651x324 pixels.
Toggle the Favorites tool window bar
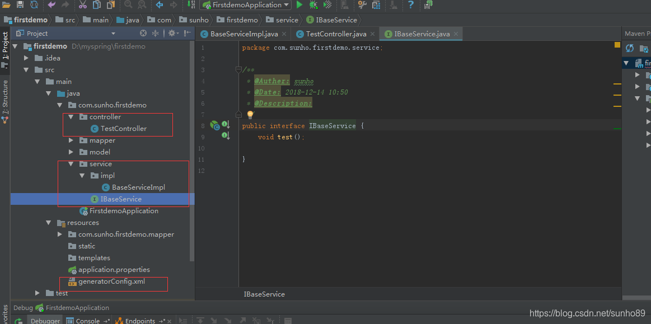[5, 313]
